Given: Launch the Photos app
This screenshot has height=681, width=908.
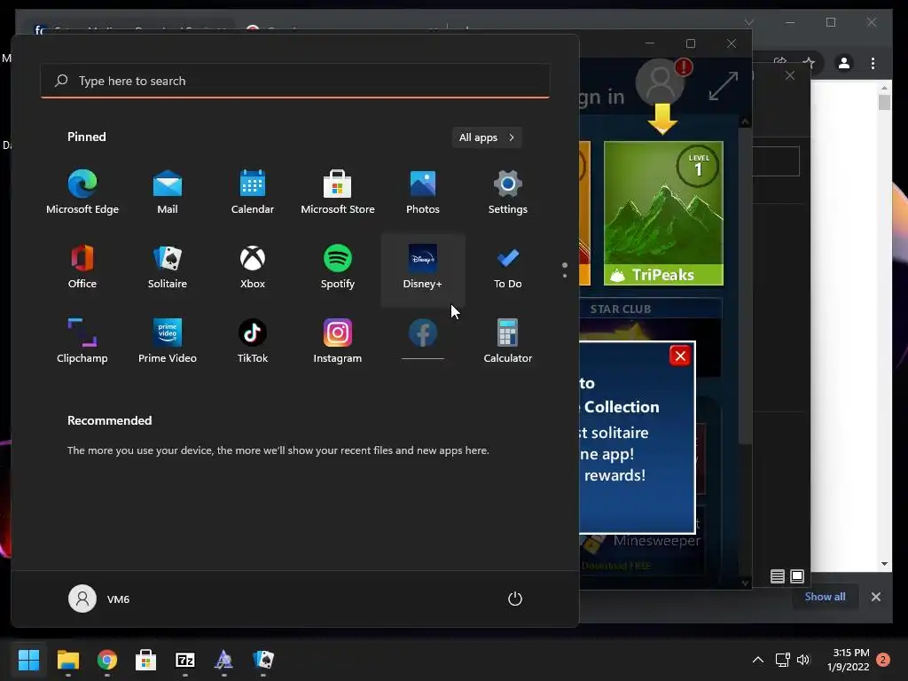Looking at the screenshot, I should (x=423, y=192).
